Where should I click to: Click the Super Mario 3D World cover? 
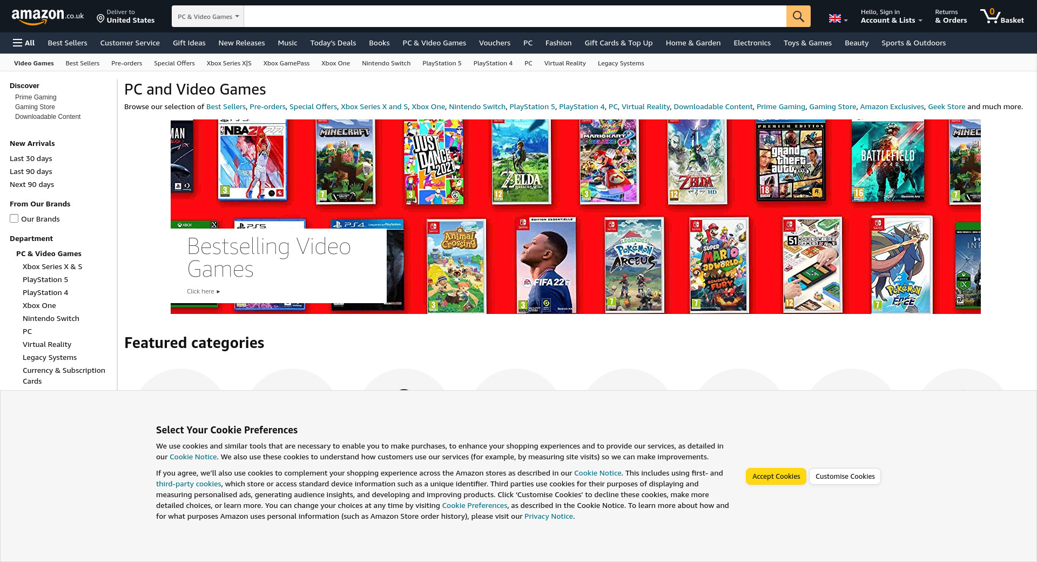[x=719, y=265]
